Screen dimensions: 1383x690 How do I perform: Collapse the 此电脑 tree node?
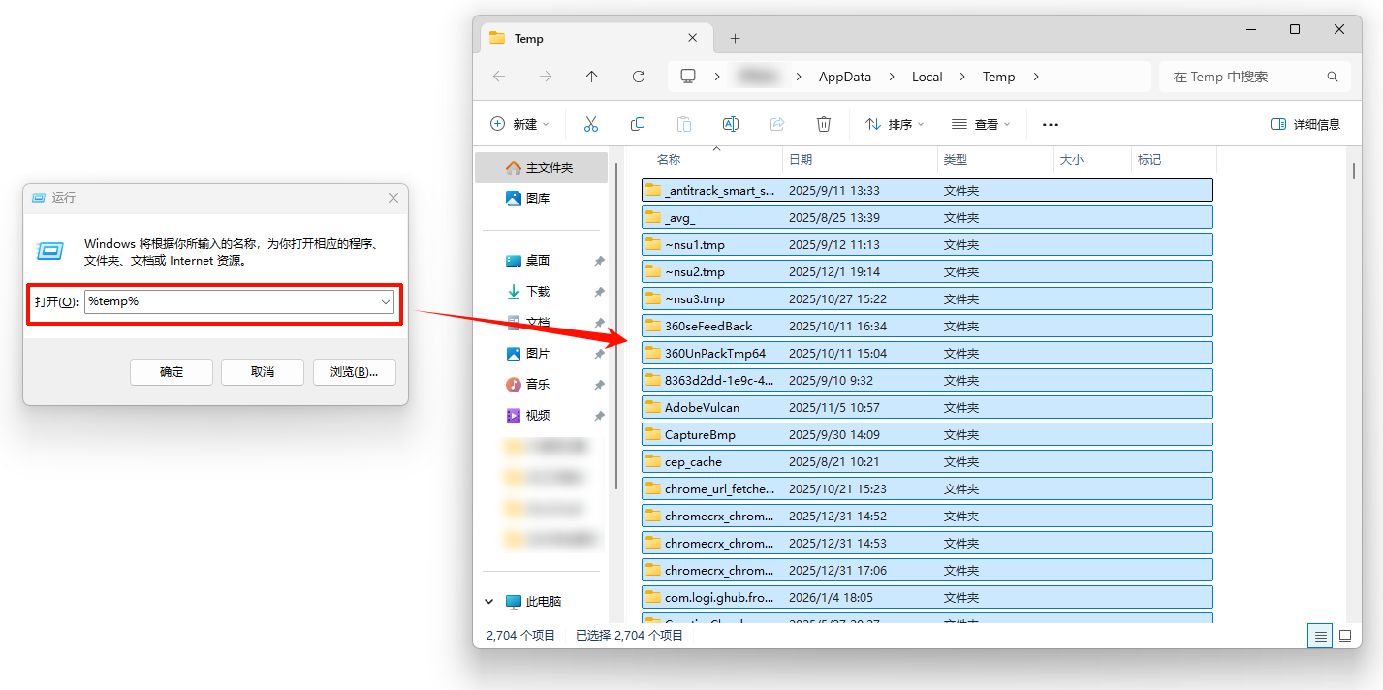[x=489, y=602]
